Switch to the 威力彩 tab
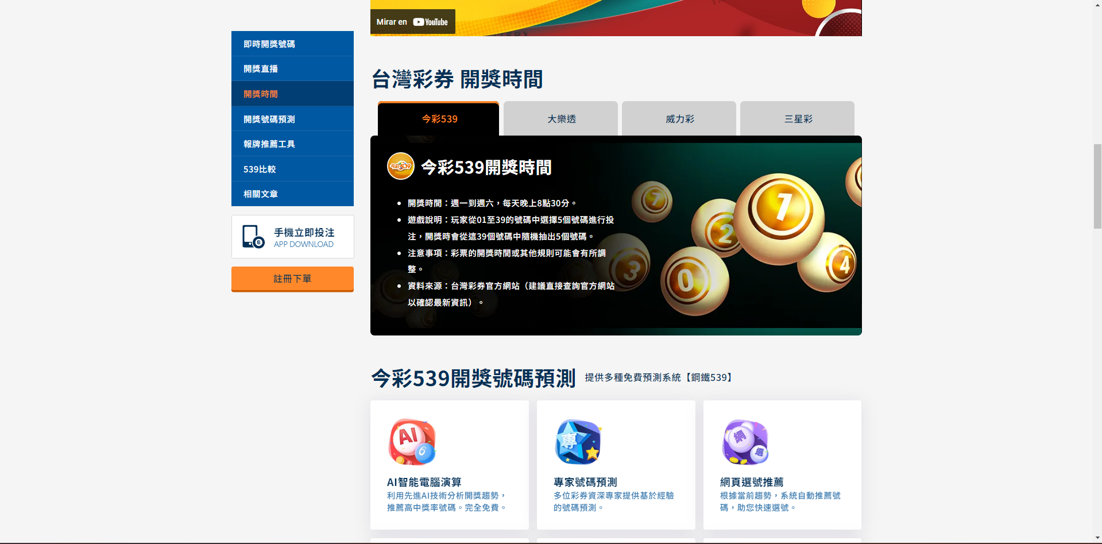This screenshot has height=544, width=1102. click(x=679, y=119)
